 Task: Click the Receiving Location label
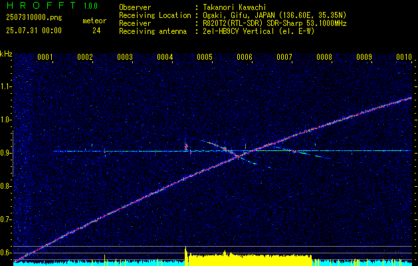(155, 15)
